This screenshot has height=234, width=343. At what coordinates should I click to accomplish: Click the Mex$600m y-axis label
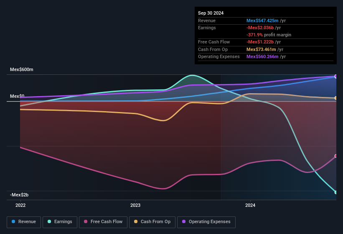click(22, 69)
